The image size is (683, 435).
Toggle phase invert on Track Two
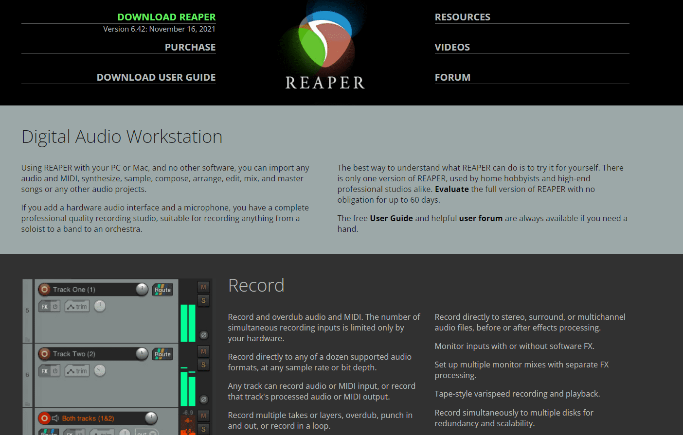(203, 399)
